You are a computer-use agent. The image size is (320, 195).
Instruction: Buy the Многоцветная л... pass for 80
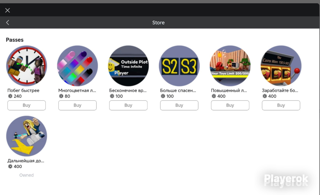(x=77, y=105)
